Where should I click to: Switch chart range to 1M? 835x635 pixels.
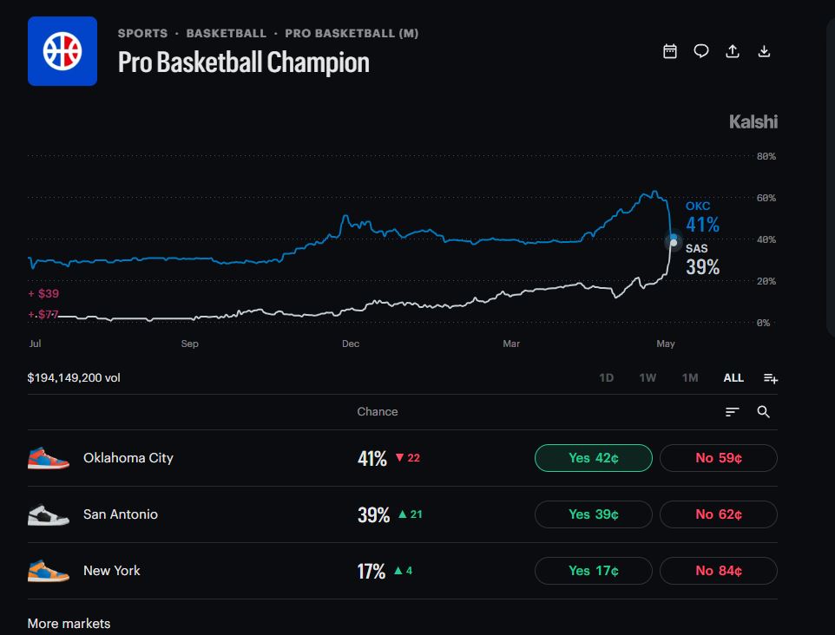point(690,378)
